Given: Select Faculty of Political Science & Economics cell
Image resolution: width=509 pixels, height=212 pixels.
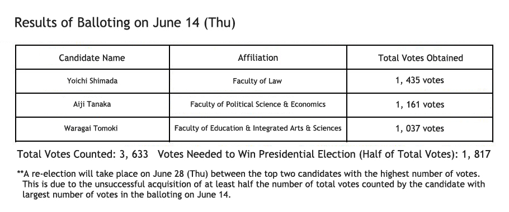Looking at the screenshot, I should coord(258,104).
